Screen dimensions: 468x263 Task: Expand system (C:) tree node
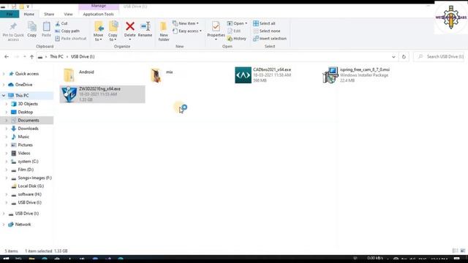[7, 161]
